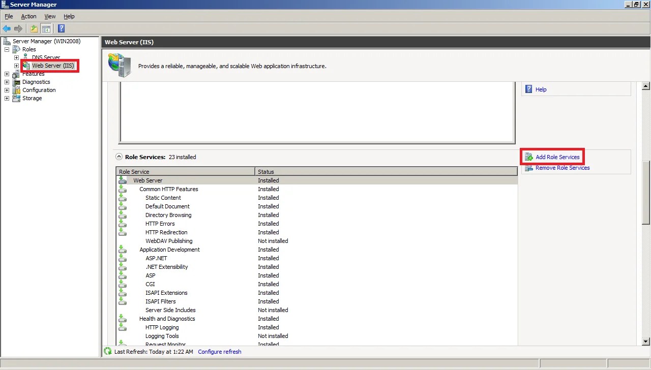Screen dimensions: 651x370
Task: Select the ISAPI Extensions row
Action: pyautogui.click(x=317, y=293)
